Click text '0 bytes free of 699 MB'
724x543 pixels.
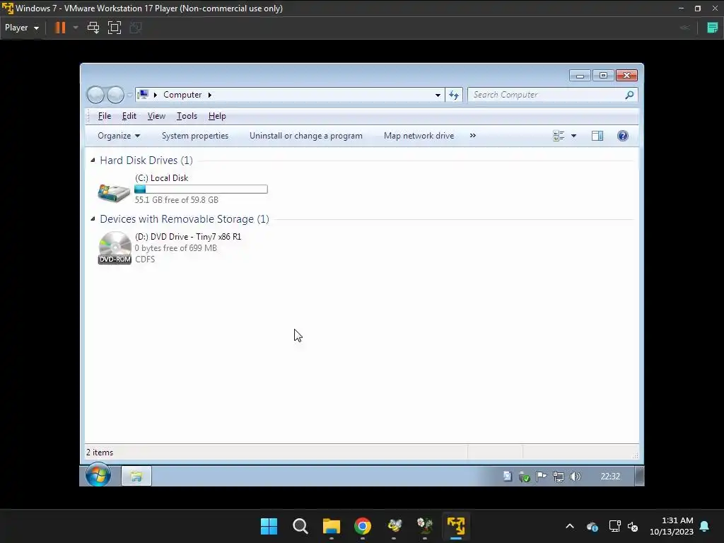point(176,248)
